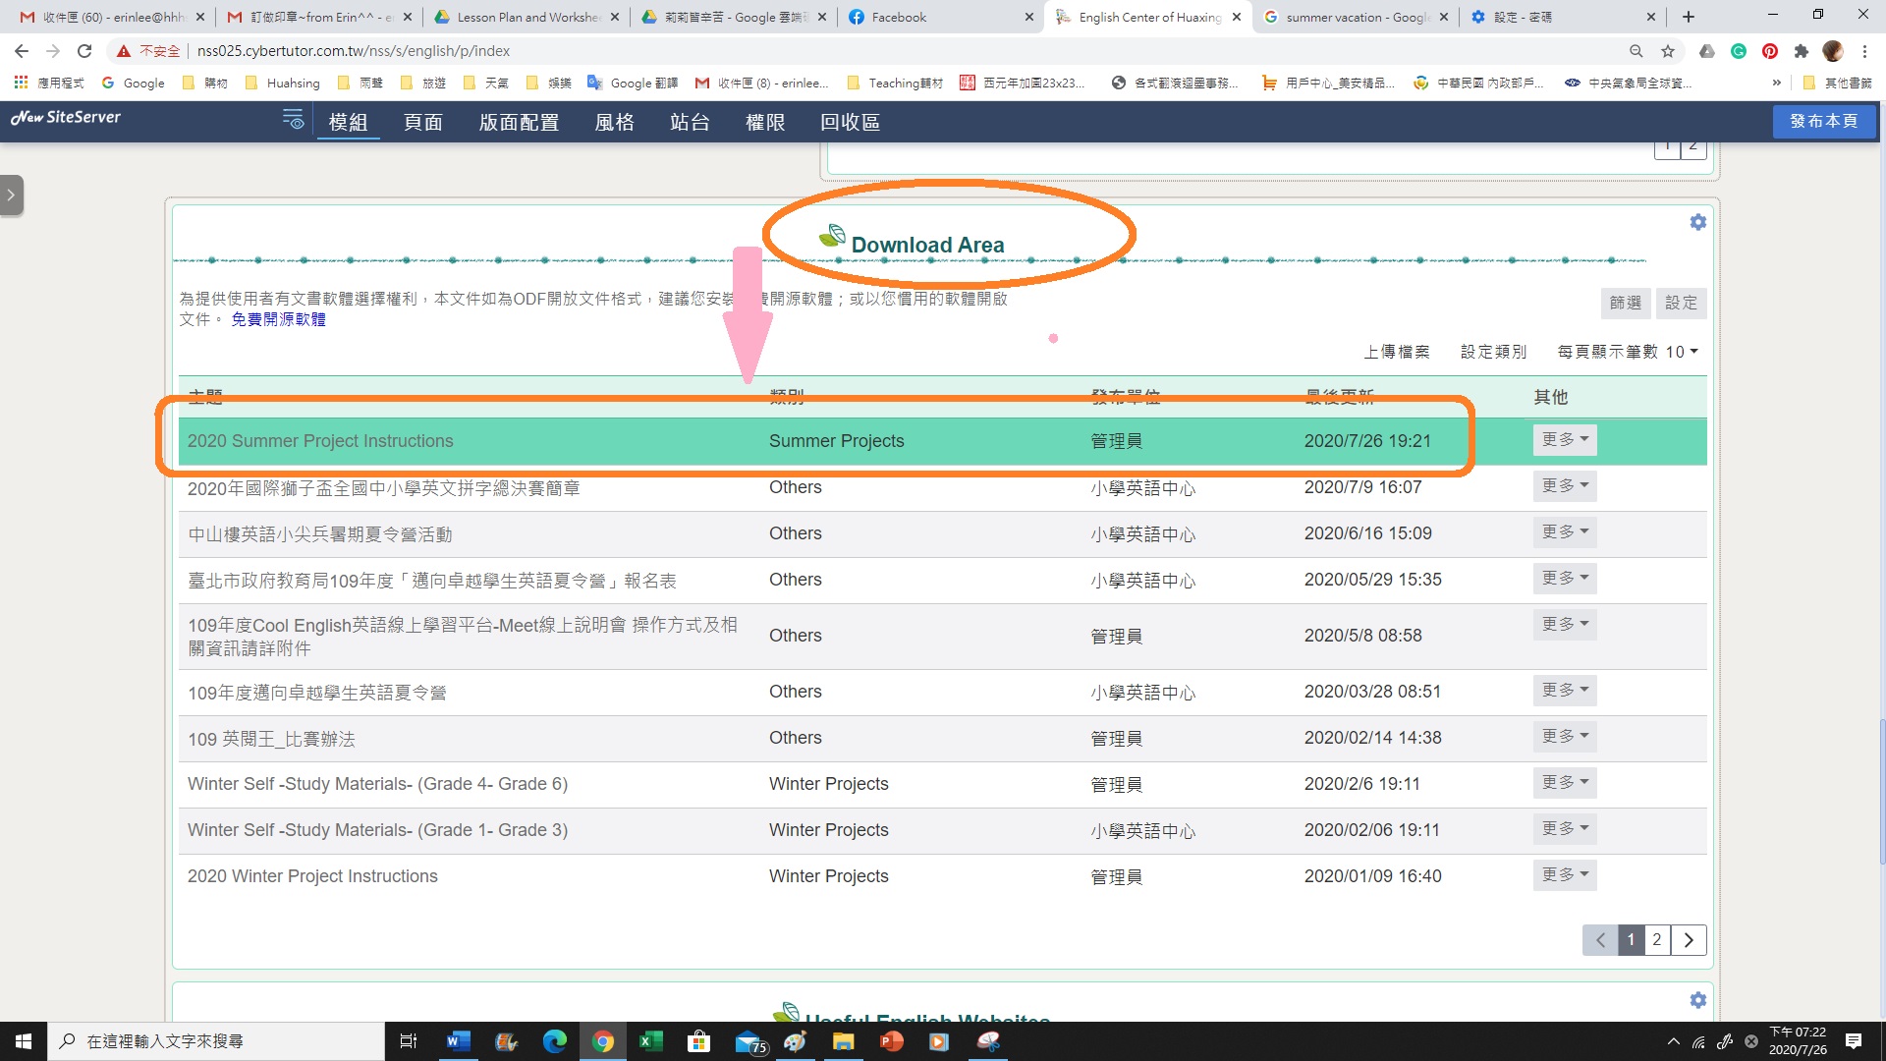Reload the page with the refresh icon

[x=84, y=51]
